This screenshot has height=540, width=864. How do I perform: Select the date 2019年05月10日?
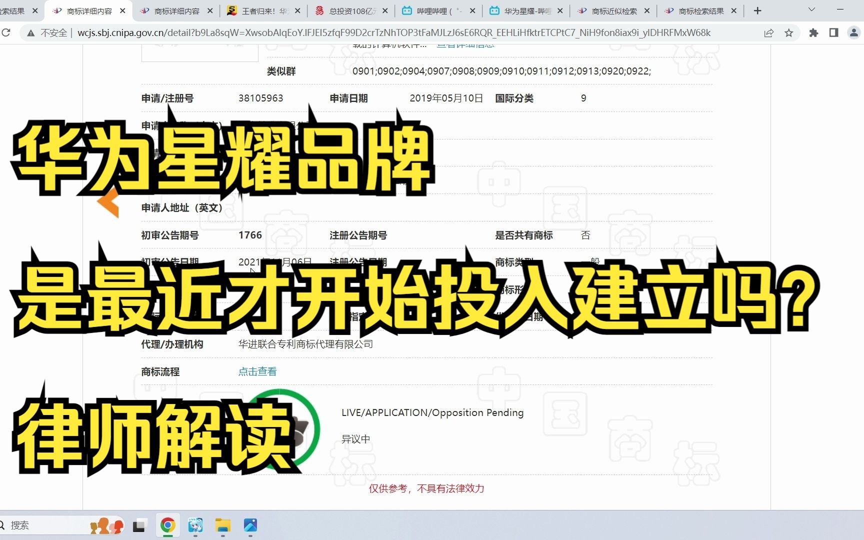[x=446, y=98]
